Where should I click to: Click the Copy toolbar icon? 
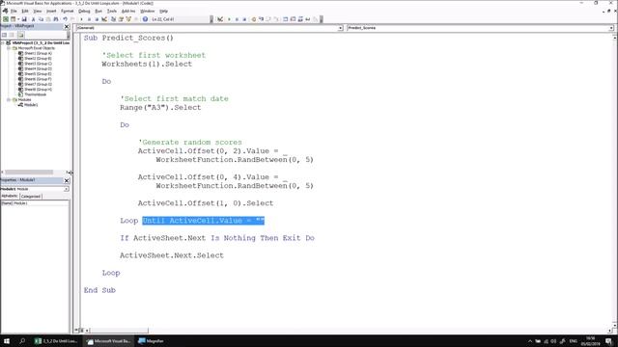tap(41, 19)
